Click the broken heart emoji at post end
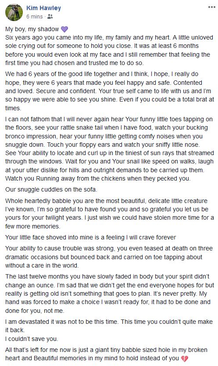This screenshot has width=218, height=366. pyautogui.click(x=185, y=359)
